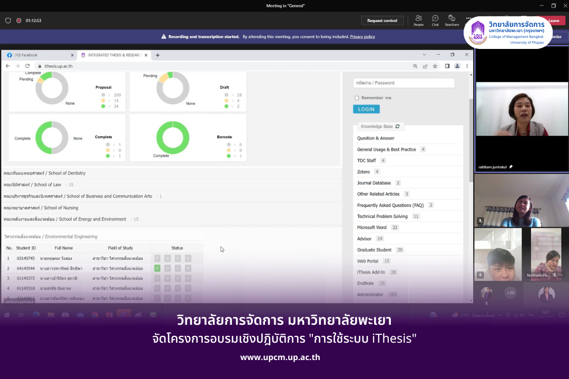The width and height of the screenshot is (569, 379).
Task: Click the red recording indicator icon
Action: [19, 21]
